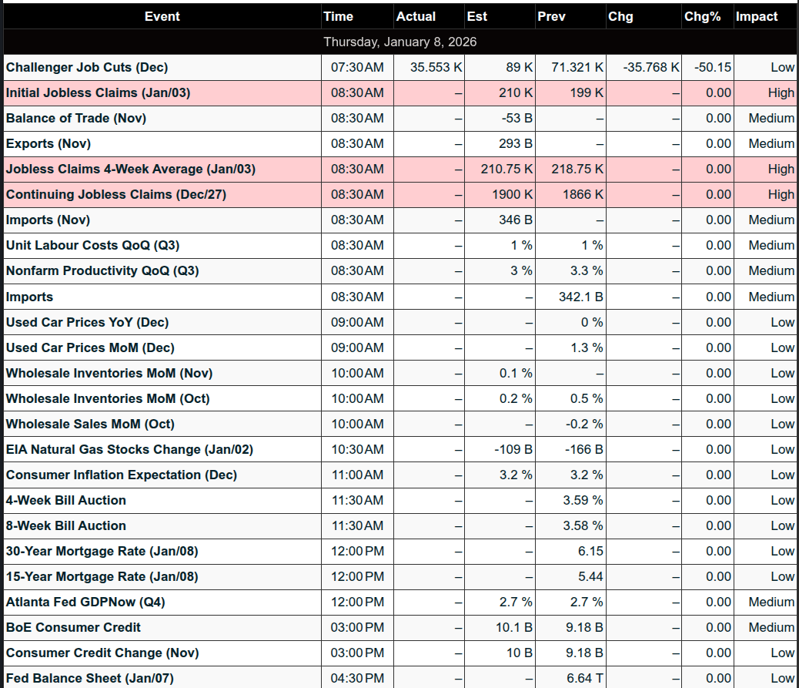The height and width of the screenshot is (688, 799).
Task: Open Used Car Prices YoY (Dec)
Action: click(x=87, y=322)
